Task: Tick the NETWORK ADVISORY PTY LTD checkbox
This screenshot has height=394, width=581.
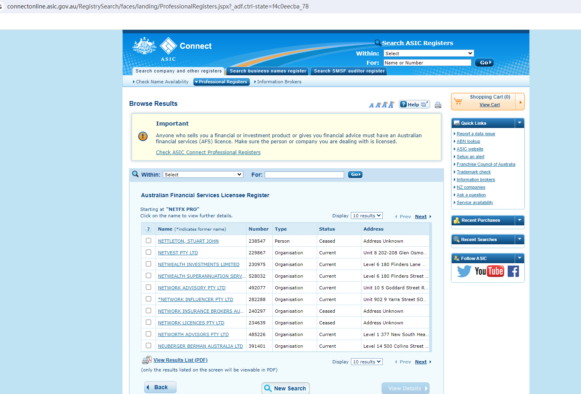Action: (x=148, y=287)
